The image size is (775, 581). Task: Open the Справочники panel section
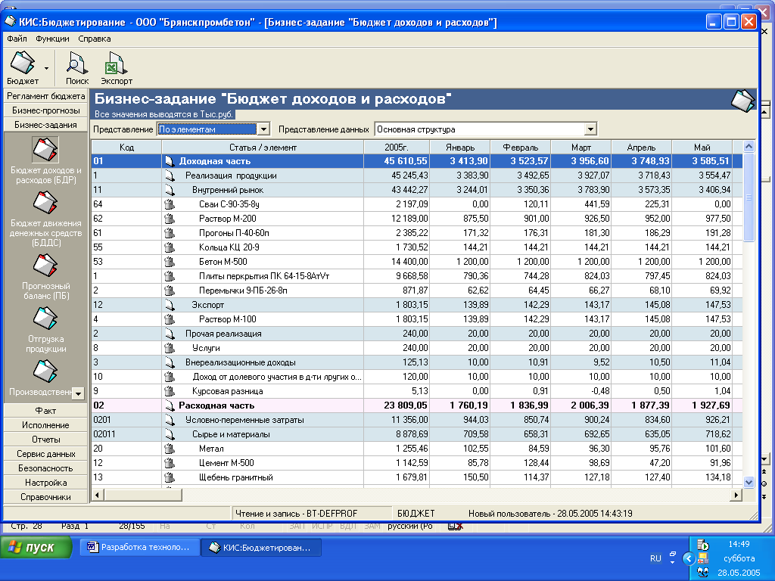(45, 497)
